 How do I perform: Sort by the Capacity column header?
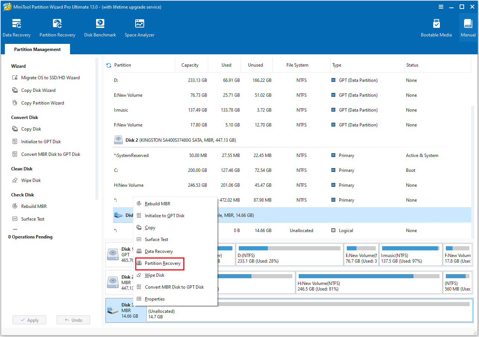coord(191,65)
